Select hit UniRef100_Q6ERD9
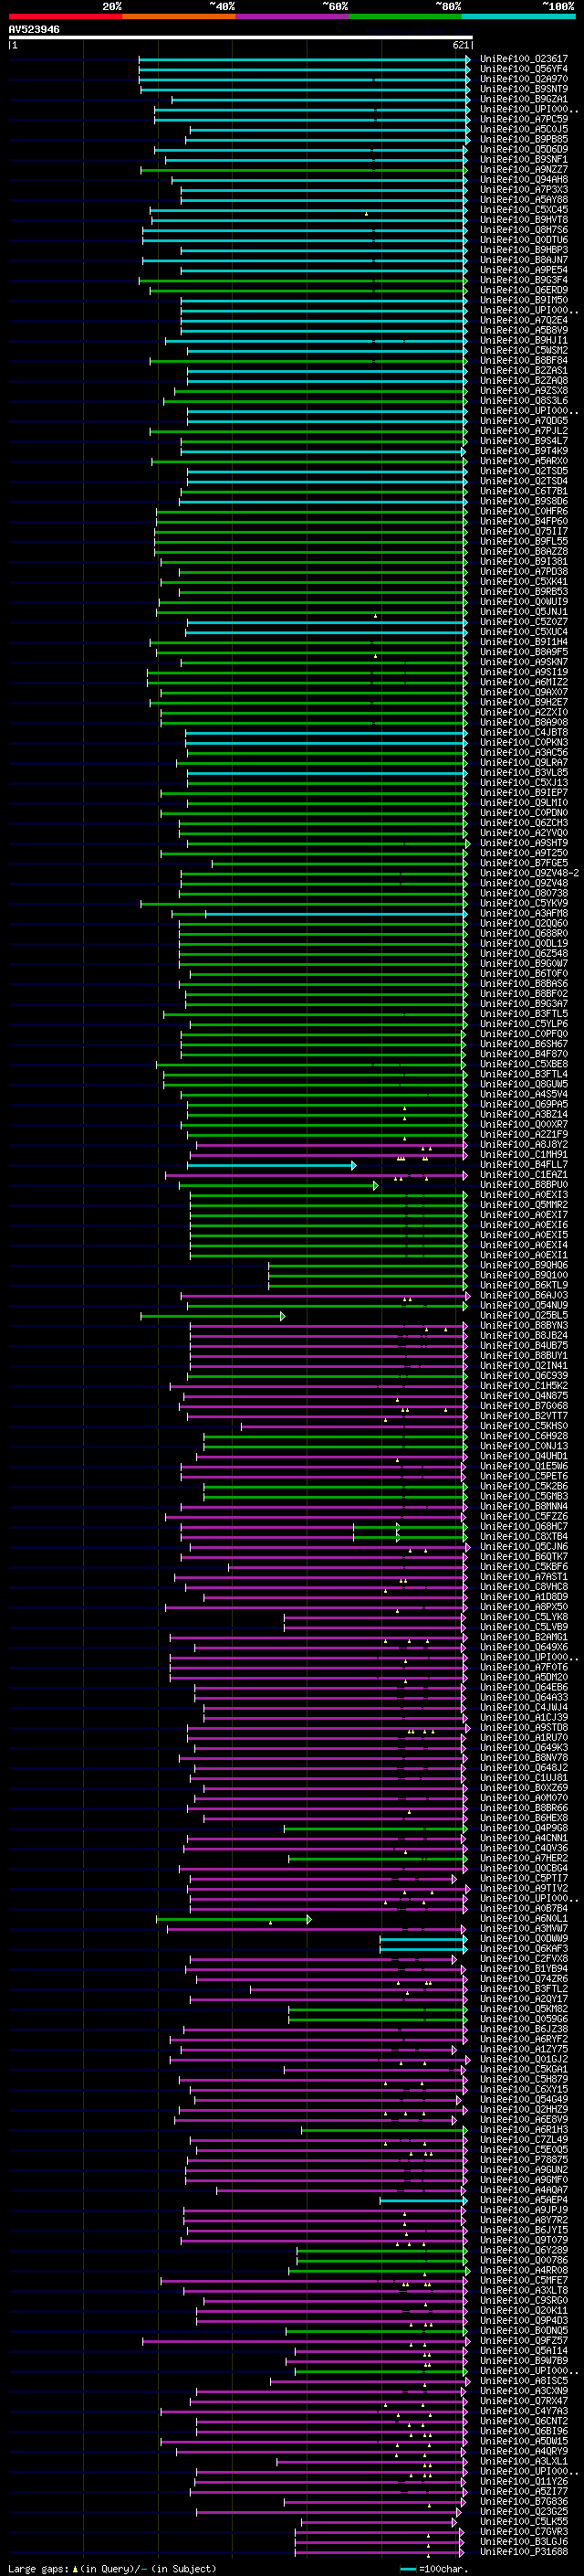Screen dimensions: 584x2576 tap(524, 290)
